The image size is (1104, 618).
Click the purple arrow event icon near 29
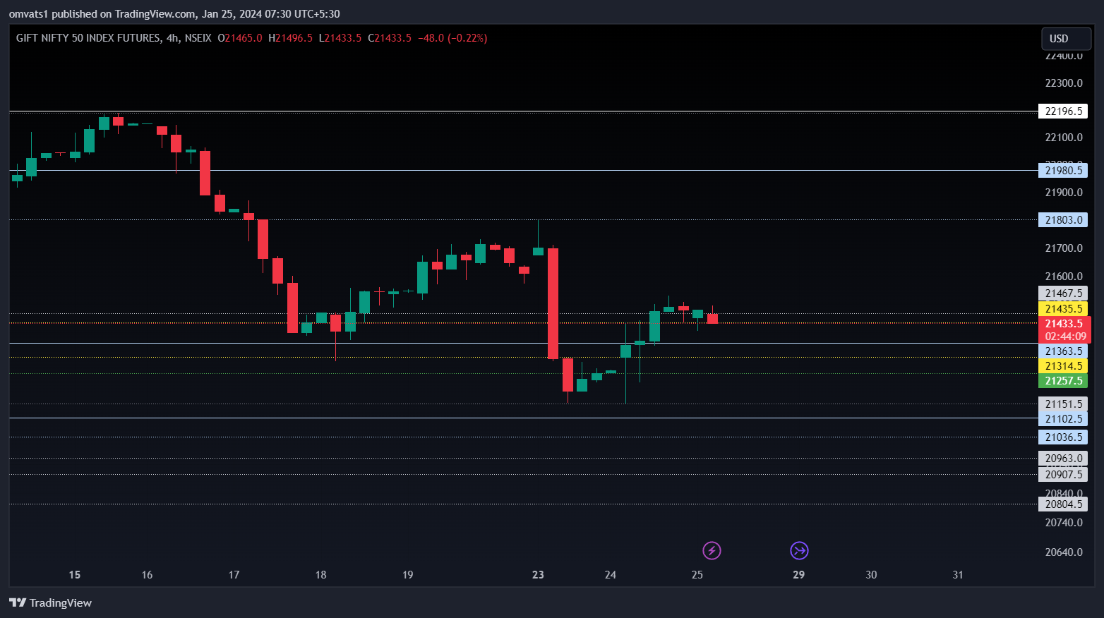click(799, 550)
